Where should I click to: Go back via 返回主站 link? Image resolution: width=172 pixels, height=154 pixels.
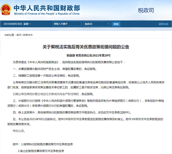pyautogui.click(x=163, y=24)
